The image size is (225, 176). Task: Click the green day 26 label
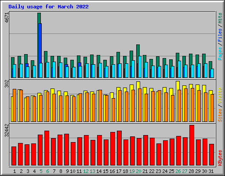tap(178, 171)
